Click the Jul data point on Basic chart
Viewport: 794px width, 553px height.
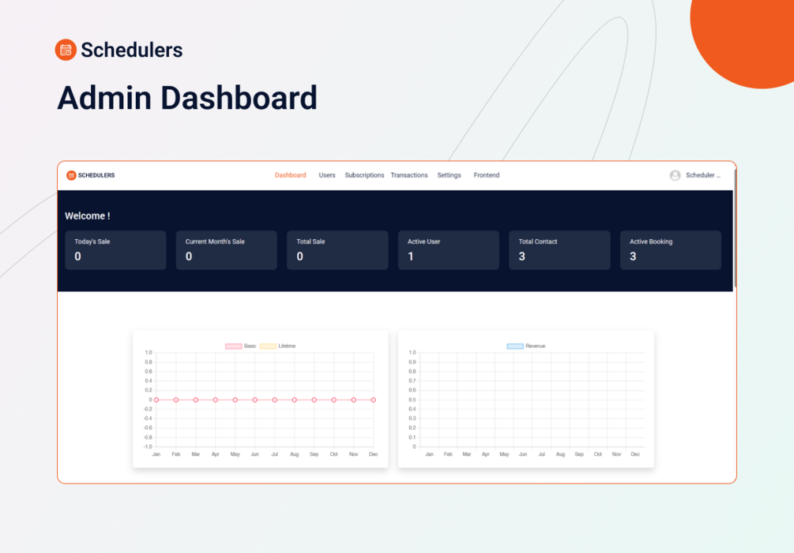(x=274, y=400)
